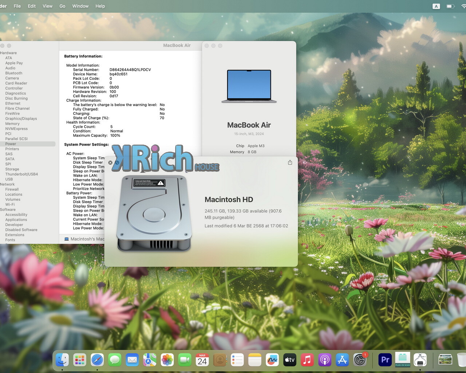
Task: Open the App Store in dock
Action: tap(342, 360)
